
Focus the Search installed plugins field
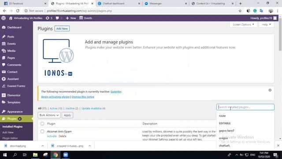[245, 107]
